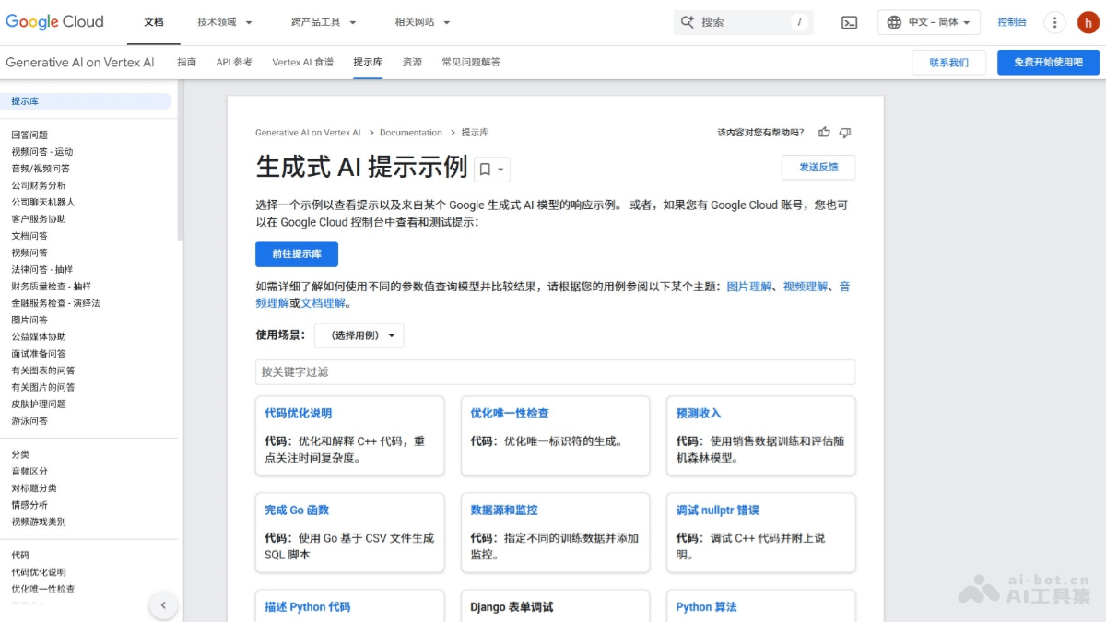The height and width of the screenshot is (622, 1106).
Task: Collapse sidebar with left chevron icon
Action: [x=163, y=605]
